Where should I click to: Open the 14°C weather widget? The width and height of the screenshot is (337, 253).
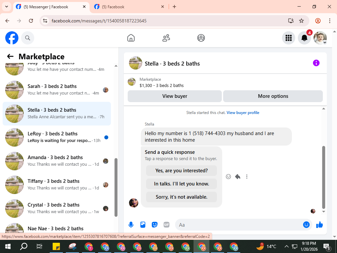tap(266, 246)
